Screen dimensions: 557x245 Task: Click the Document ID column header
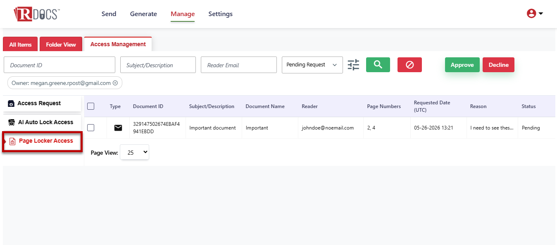pos(148,106)
